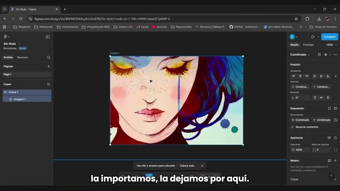Viewport: 340px width, 191px height.
Task: Search in the file panel
Action: tap(49, 57)
